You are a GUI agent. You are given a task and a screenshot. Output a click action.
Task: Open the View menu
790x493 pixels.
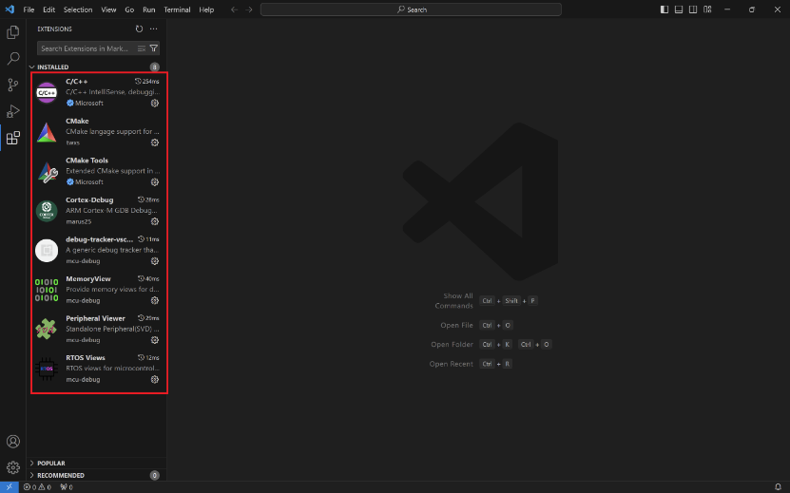click(x=108, y=9)
